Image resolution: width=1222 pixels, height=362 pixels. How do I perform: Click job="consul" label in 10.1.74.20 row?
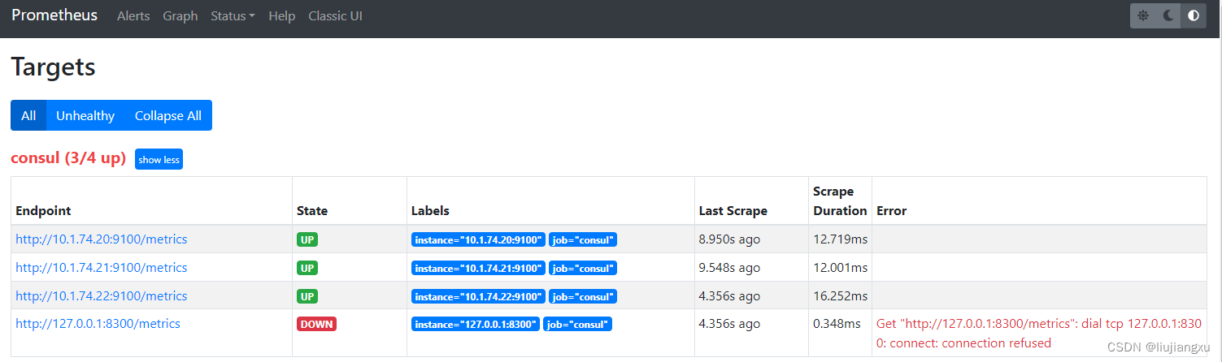pyautogui.click(x=583, y=240)
